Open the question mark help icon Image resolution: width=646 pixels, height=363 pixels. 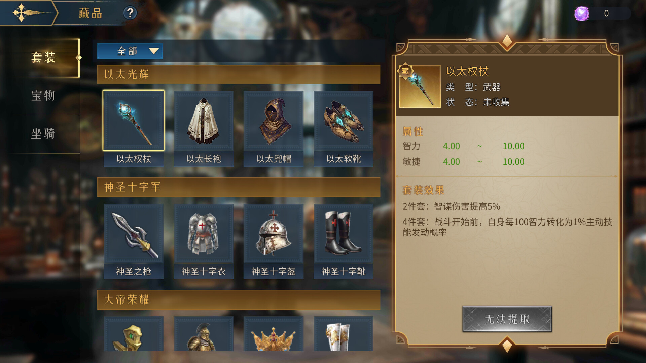coord(130,13)
